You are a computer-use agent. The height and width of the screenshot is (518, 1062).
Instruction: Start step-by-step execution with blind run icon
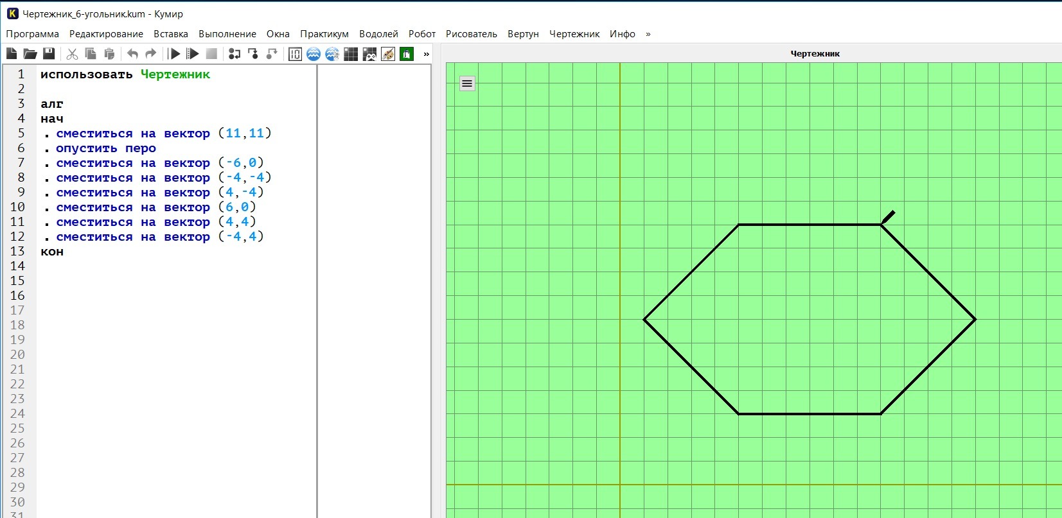tap(192, 54)
